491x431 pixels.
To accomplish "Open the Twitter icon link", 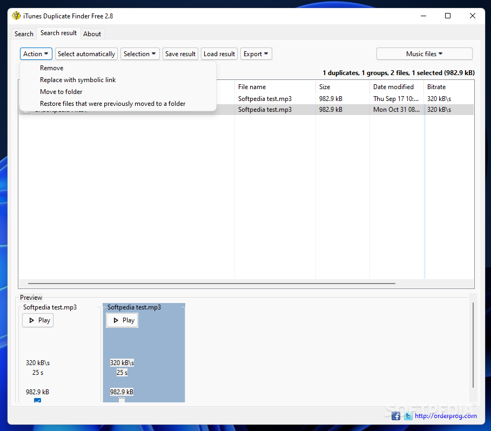I will point(408,416).
